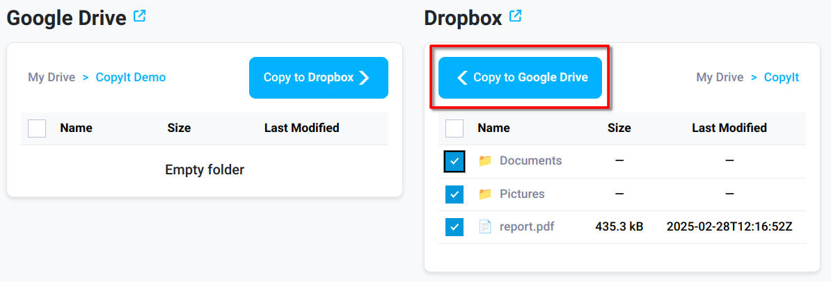The height and width of the screenshot is (282, 831).
Task: Toggle select-all checkbox in Google Drive panel
Action: 37,128
